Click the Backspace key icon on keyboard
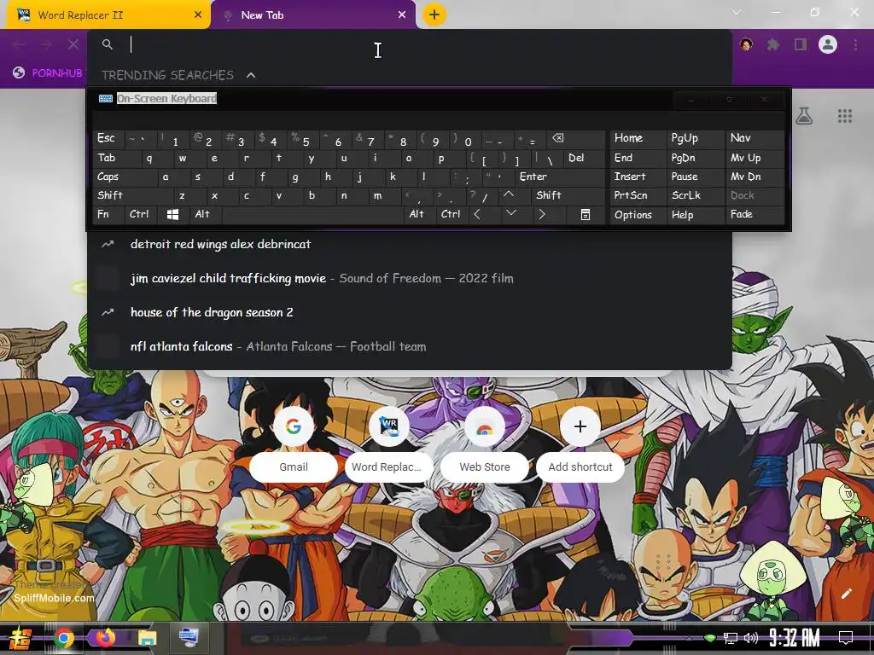The width and height of the screenshot is (874, 655). tap(575, 138)
